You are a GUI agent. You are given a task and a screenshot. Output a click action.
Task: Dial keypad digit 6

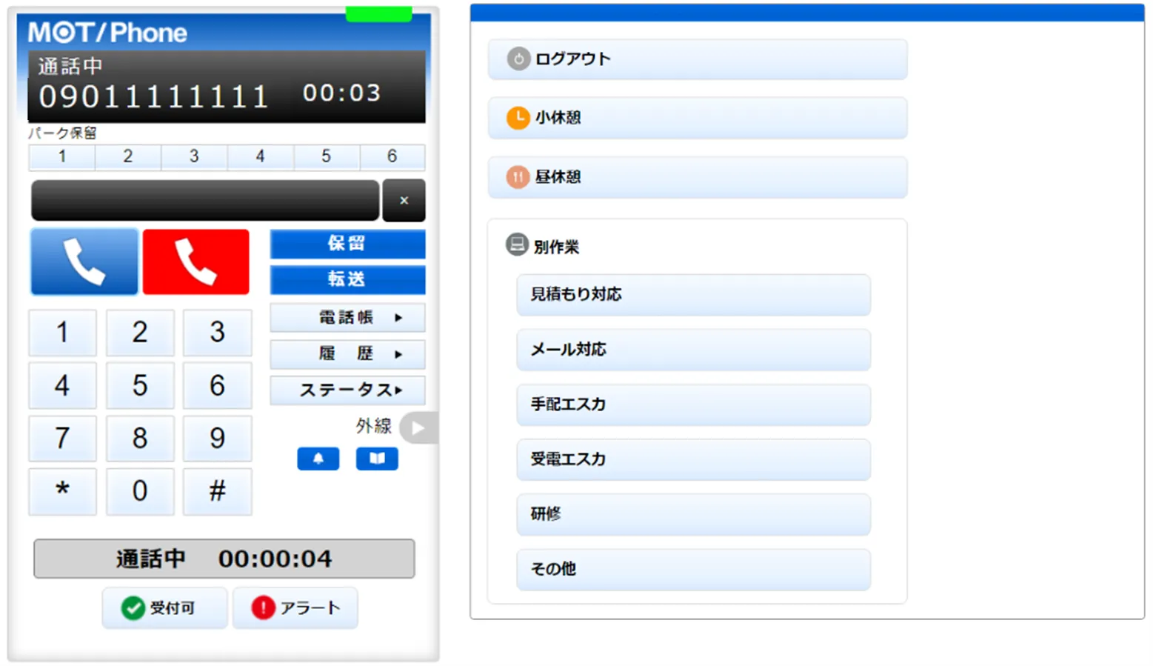pos(217,385)
